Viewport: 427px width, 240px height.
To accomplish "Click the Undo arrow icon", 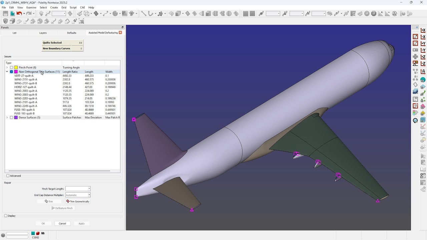I will pyautogui.click(x=19, y=14).
